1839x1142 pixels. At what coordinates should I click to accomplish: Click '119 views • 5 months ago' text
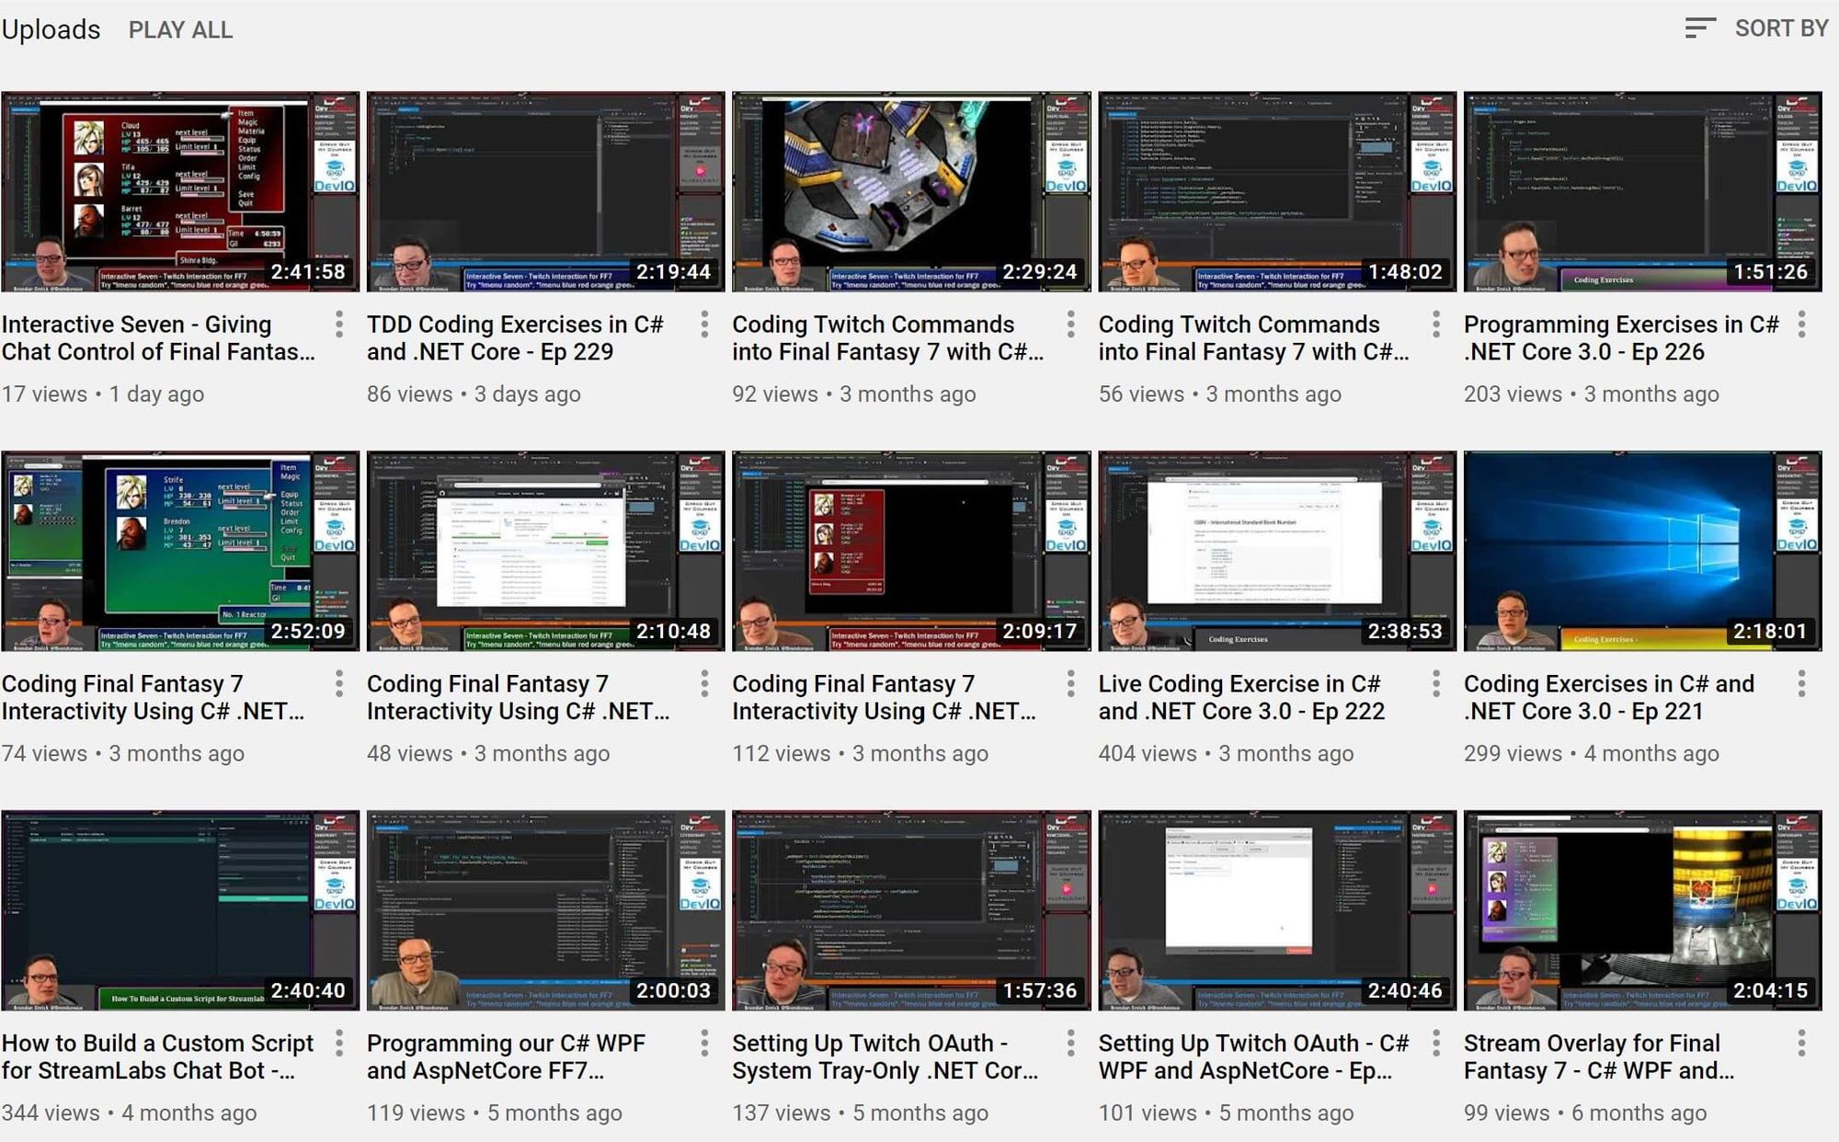pyautogui.click(x=495, y=1113)
